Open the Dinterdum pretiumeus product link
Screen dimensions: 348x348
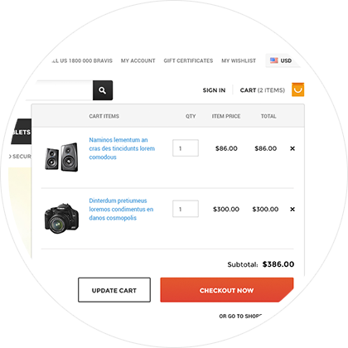tap(121, 210)
